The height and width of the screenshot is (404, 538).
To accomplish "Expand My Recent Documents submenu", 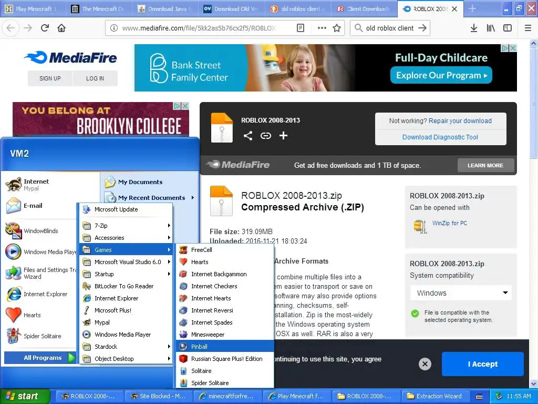I will point(150,198).
